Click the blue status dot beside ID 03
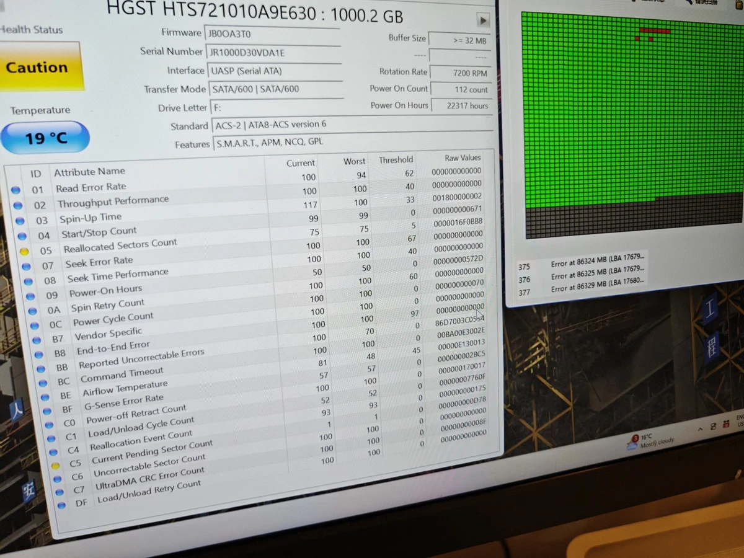Image resolution: width=744 pixels, height=558 pixels. pos(20,221)
